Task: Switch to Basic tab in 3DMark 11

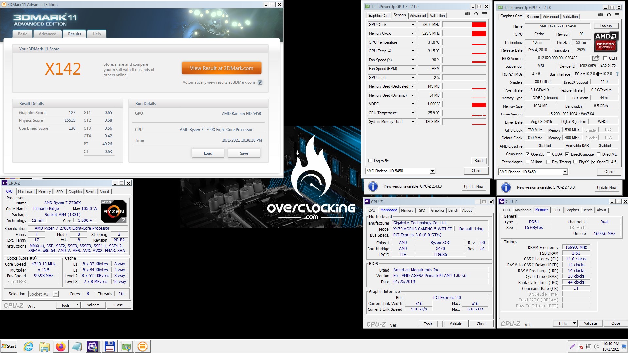Action: point(23,34)
